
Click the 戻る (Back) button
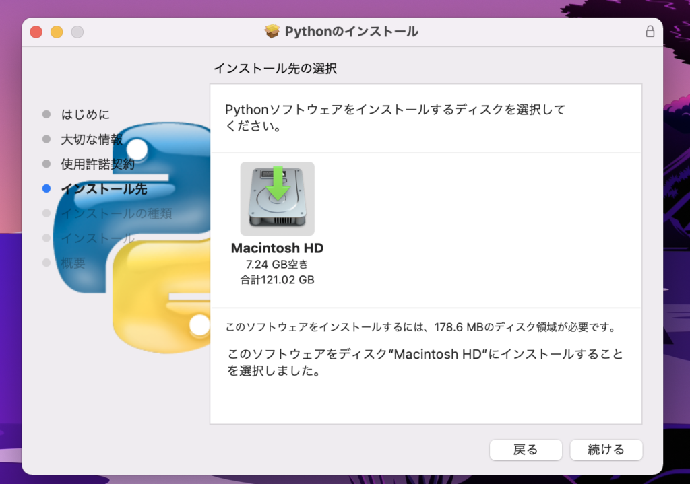coord(526,450)
